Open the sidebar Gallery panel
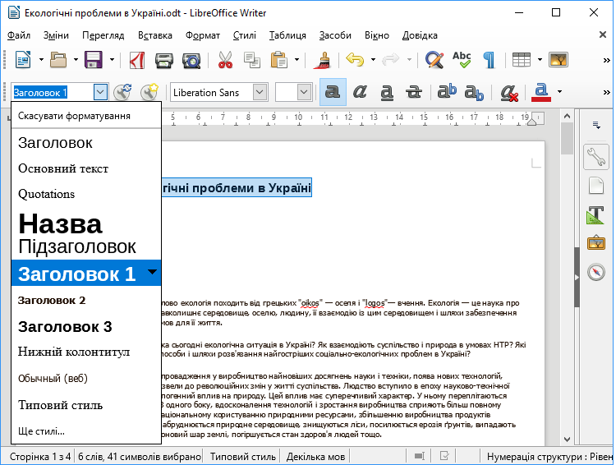The height and width of the screenshot is (465, 616). pyautogui.click(x=595, y=243)
